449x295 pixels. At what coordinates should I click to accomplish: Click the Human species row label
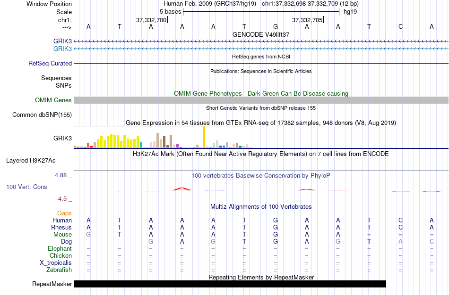pos(62,220)
